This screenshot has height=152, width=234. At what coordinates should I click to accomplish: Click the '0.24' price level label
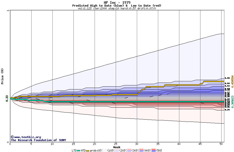coord(227,110)
